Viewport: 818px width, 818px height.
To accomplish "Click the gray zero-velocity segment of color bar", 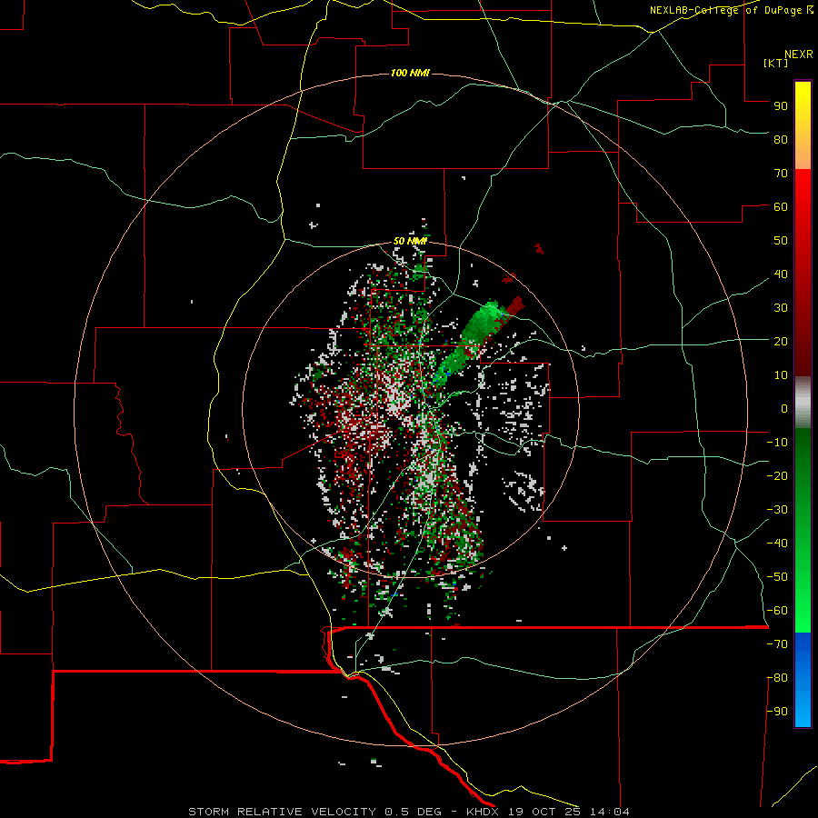I will (803, 403).
